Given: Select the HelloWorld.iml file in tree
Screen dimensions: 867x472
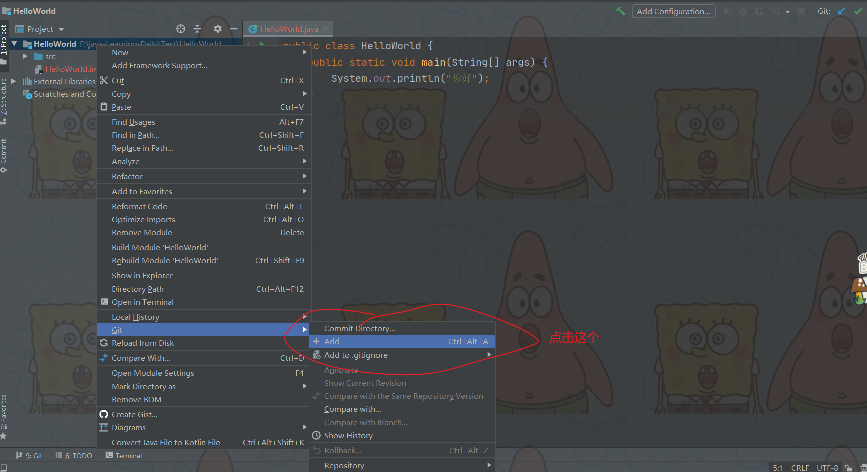Looking at the screenshot, I should click(x=65, y=69).
